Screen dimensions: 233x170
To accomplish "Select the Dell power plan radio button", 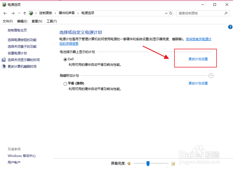I will point(65,59).
